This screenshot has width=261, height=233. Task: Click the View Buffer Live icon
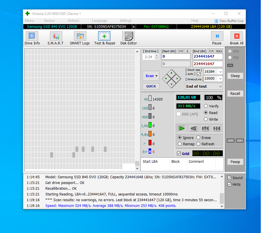(x=216, y=21)
